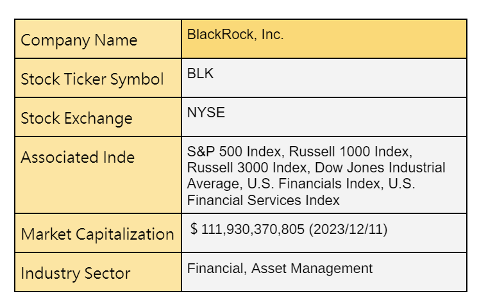Click the word Financial in Industry Sector row
The width and height of the screenshot is (479, 305).
click(x=214, y=268)
